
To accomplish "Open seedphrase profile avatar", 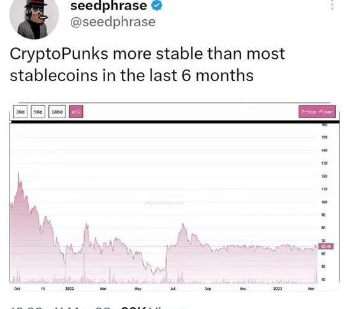I will point(34,17).
